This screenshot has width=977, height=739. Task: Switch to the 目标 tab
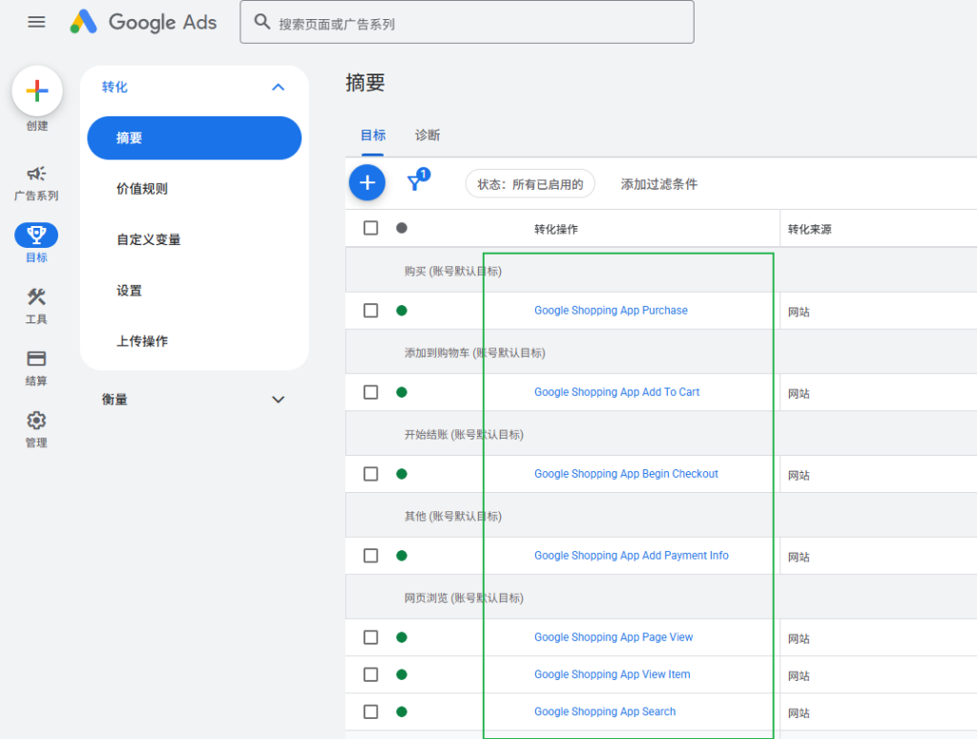[373, 135]
